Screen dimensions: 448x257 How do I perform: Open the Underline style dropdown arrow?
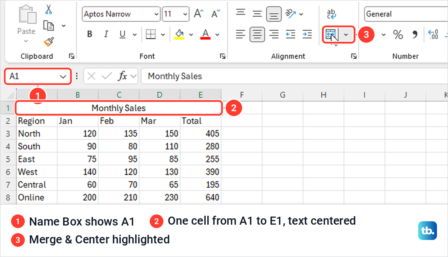pos(134,35)
